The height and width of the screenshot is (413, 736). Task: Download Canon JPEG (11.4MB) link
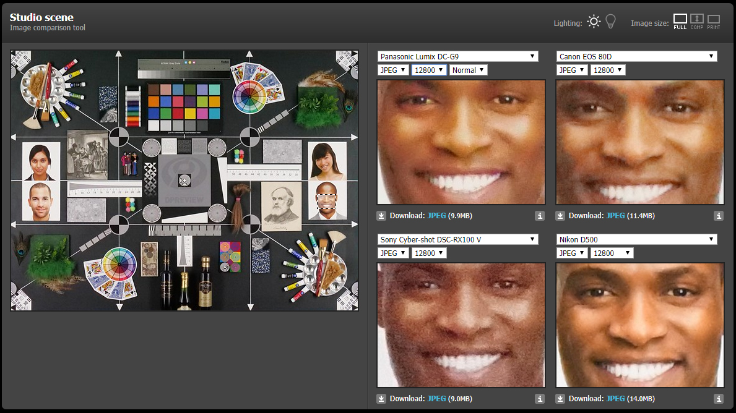(615, 216)
